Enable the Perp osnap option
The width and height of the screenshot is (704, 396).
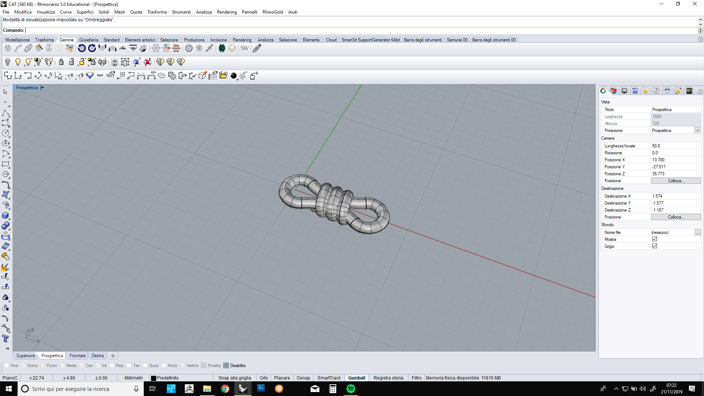[x=111, y=366]
